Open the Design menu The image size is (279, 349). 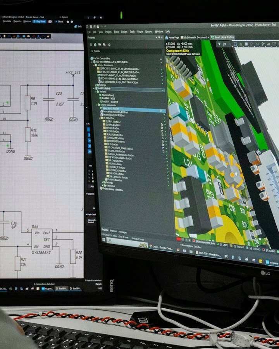coord(124,32)
